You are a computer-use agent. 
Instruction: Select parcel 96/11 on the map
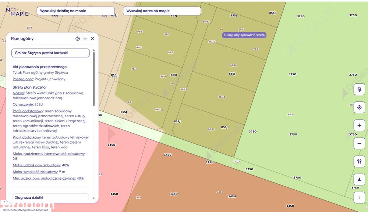click(222, 97)
